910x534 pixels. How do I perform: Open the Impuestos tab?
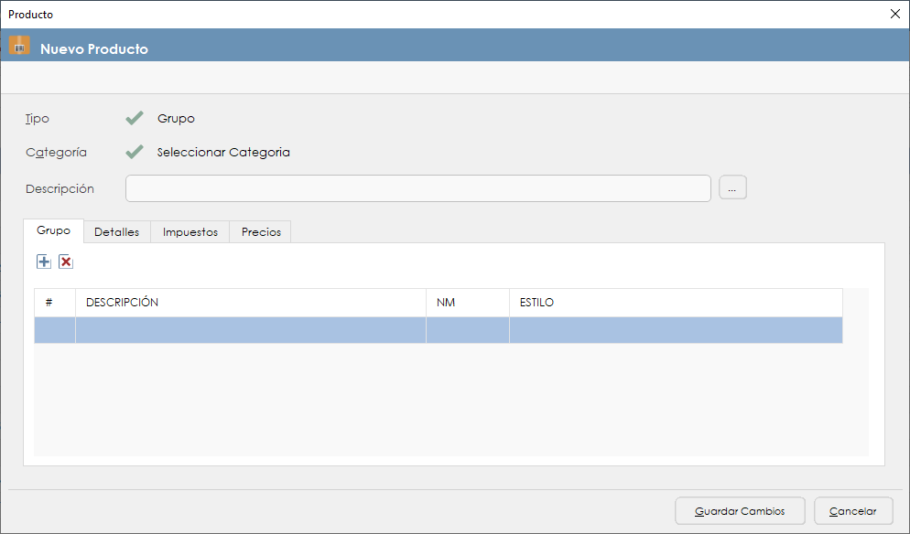[190, 232]
